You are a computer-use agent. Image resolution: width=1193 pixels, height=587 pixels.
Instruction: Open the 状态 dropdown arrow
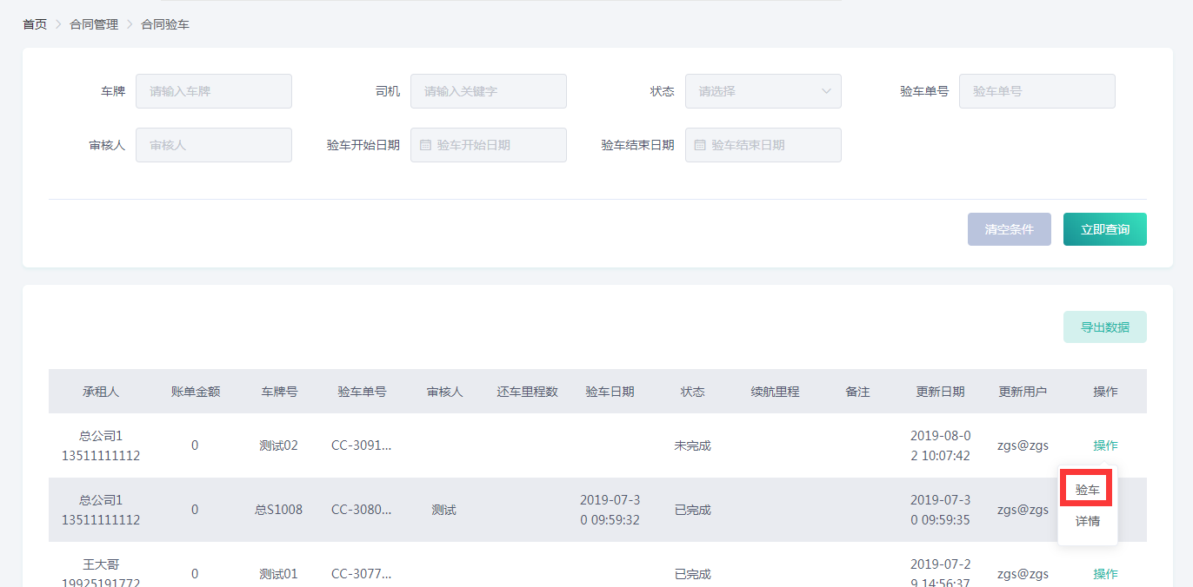(x=825, y=91)
